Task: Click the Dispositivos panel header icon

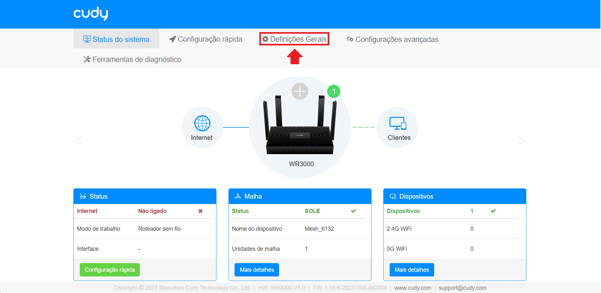Action: (393, 196)
